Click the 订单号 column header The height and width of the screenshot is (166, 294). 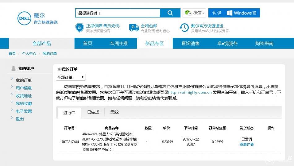[69, 128]
